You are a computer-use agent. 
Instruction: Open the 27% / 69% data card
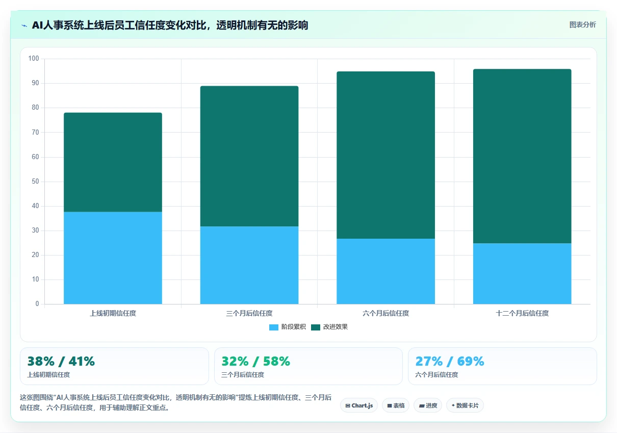click(502, 366)
